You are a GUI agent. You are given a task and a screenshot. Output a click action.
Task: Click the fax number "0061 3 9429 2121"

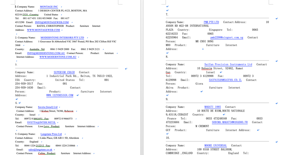(x=90, y=49)
